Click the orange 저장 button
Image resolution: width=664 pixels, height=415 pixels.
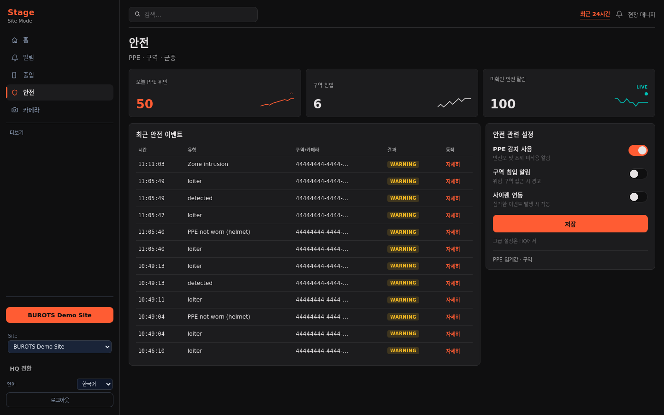click(570, 224)
